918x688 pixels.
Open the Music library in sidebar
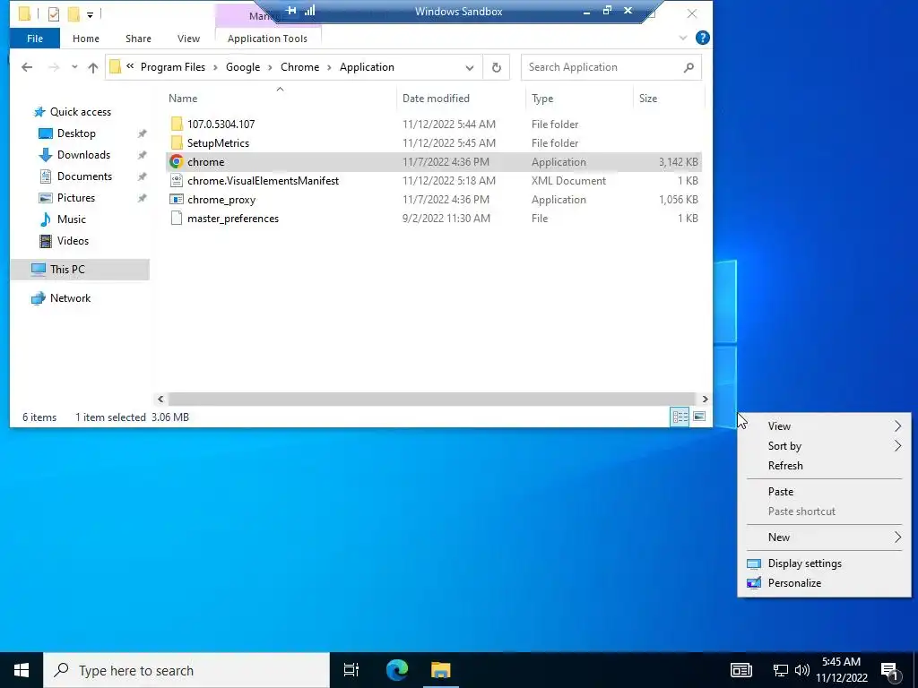(72, 219)
